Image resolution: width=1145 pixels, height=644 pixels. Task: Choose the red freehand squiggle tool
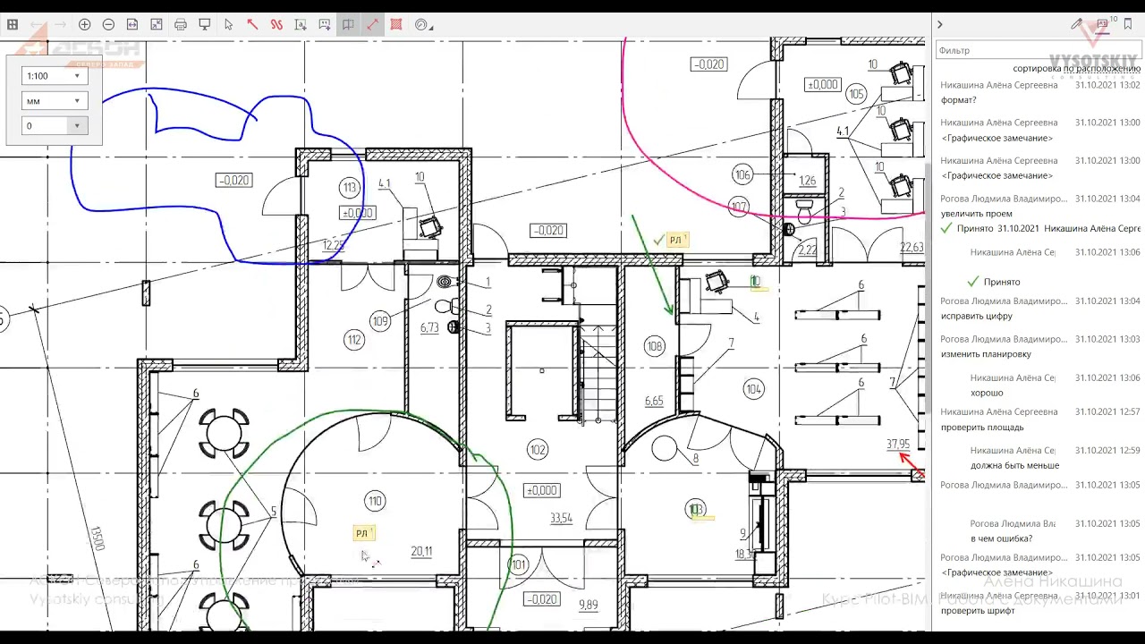tap(276, 25)
